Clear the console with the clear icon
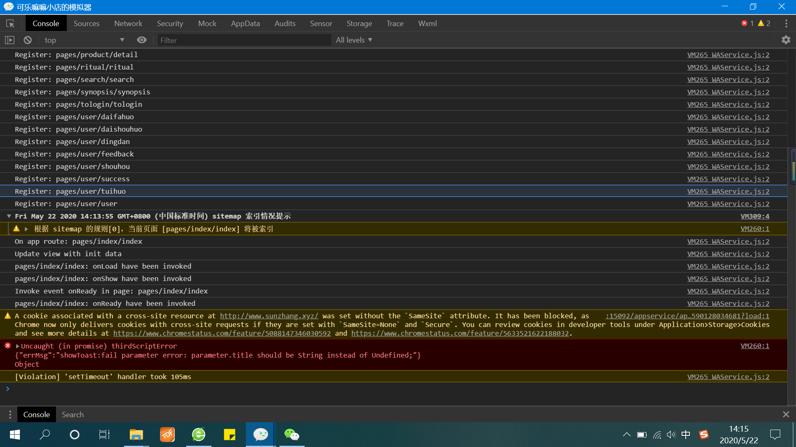The image size is (796, 447). pos(27,40)
